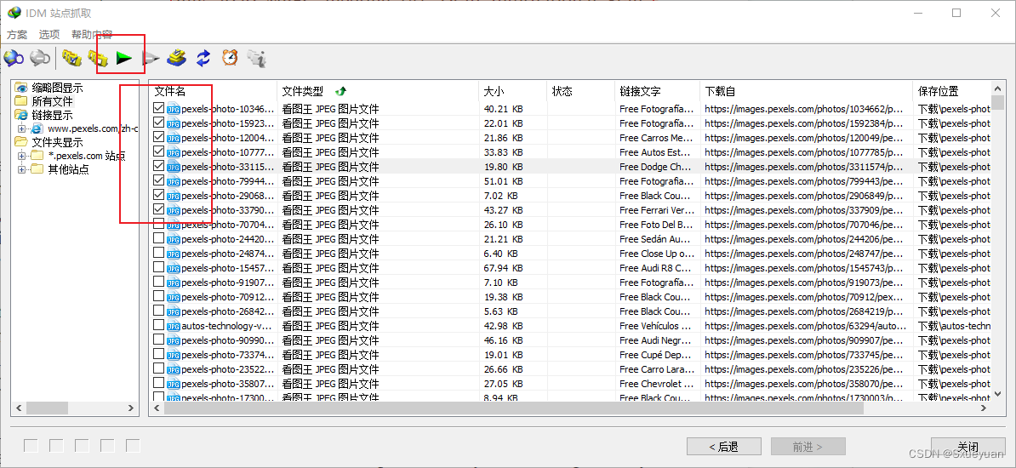This screenshot has width=1016, height=468.
Task: Sort by the 文件名 column header
Action: click(214, 91)
